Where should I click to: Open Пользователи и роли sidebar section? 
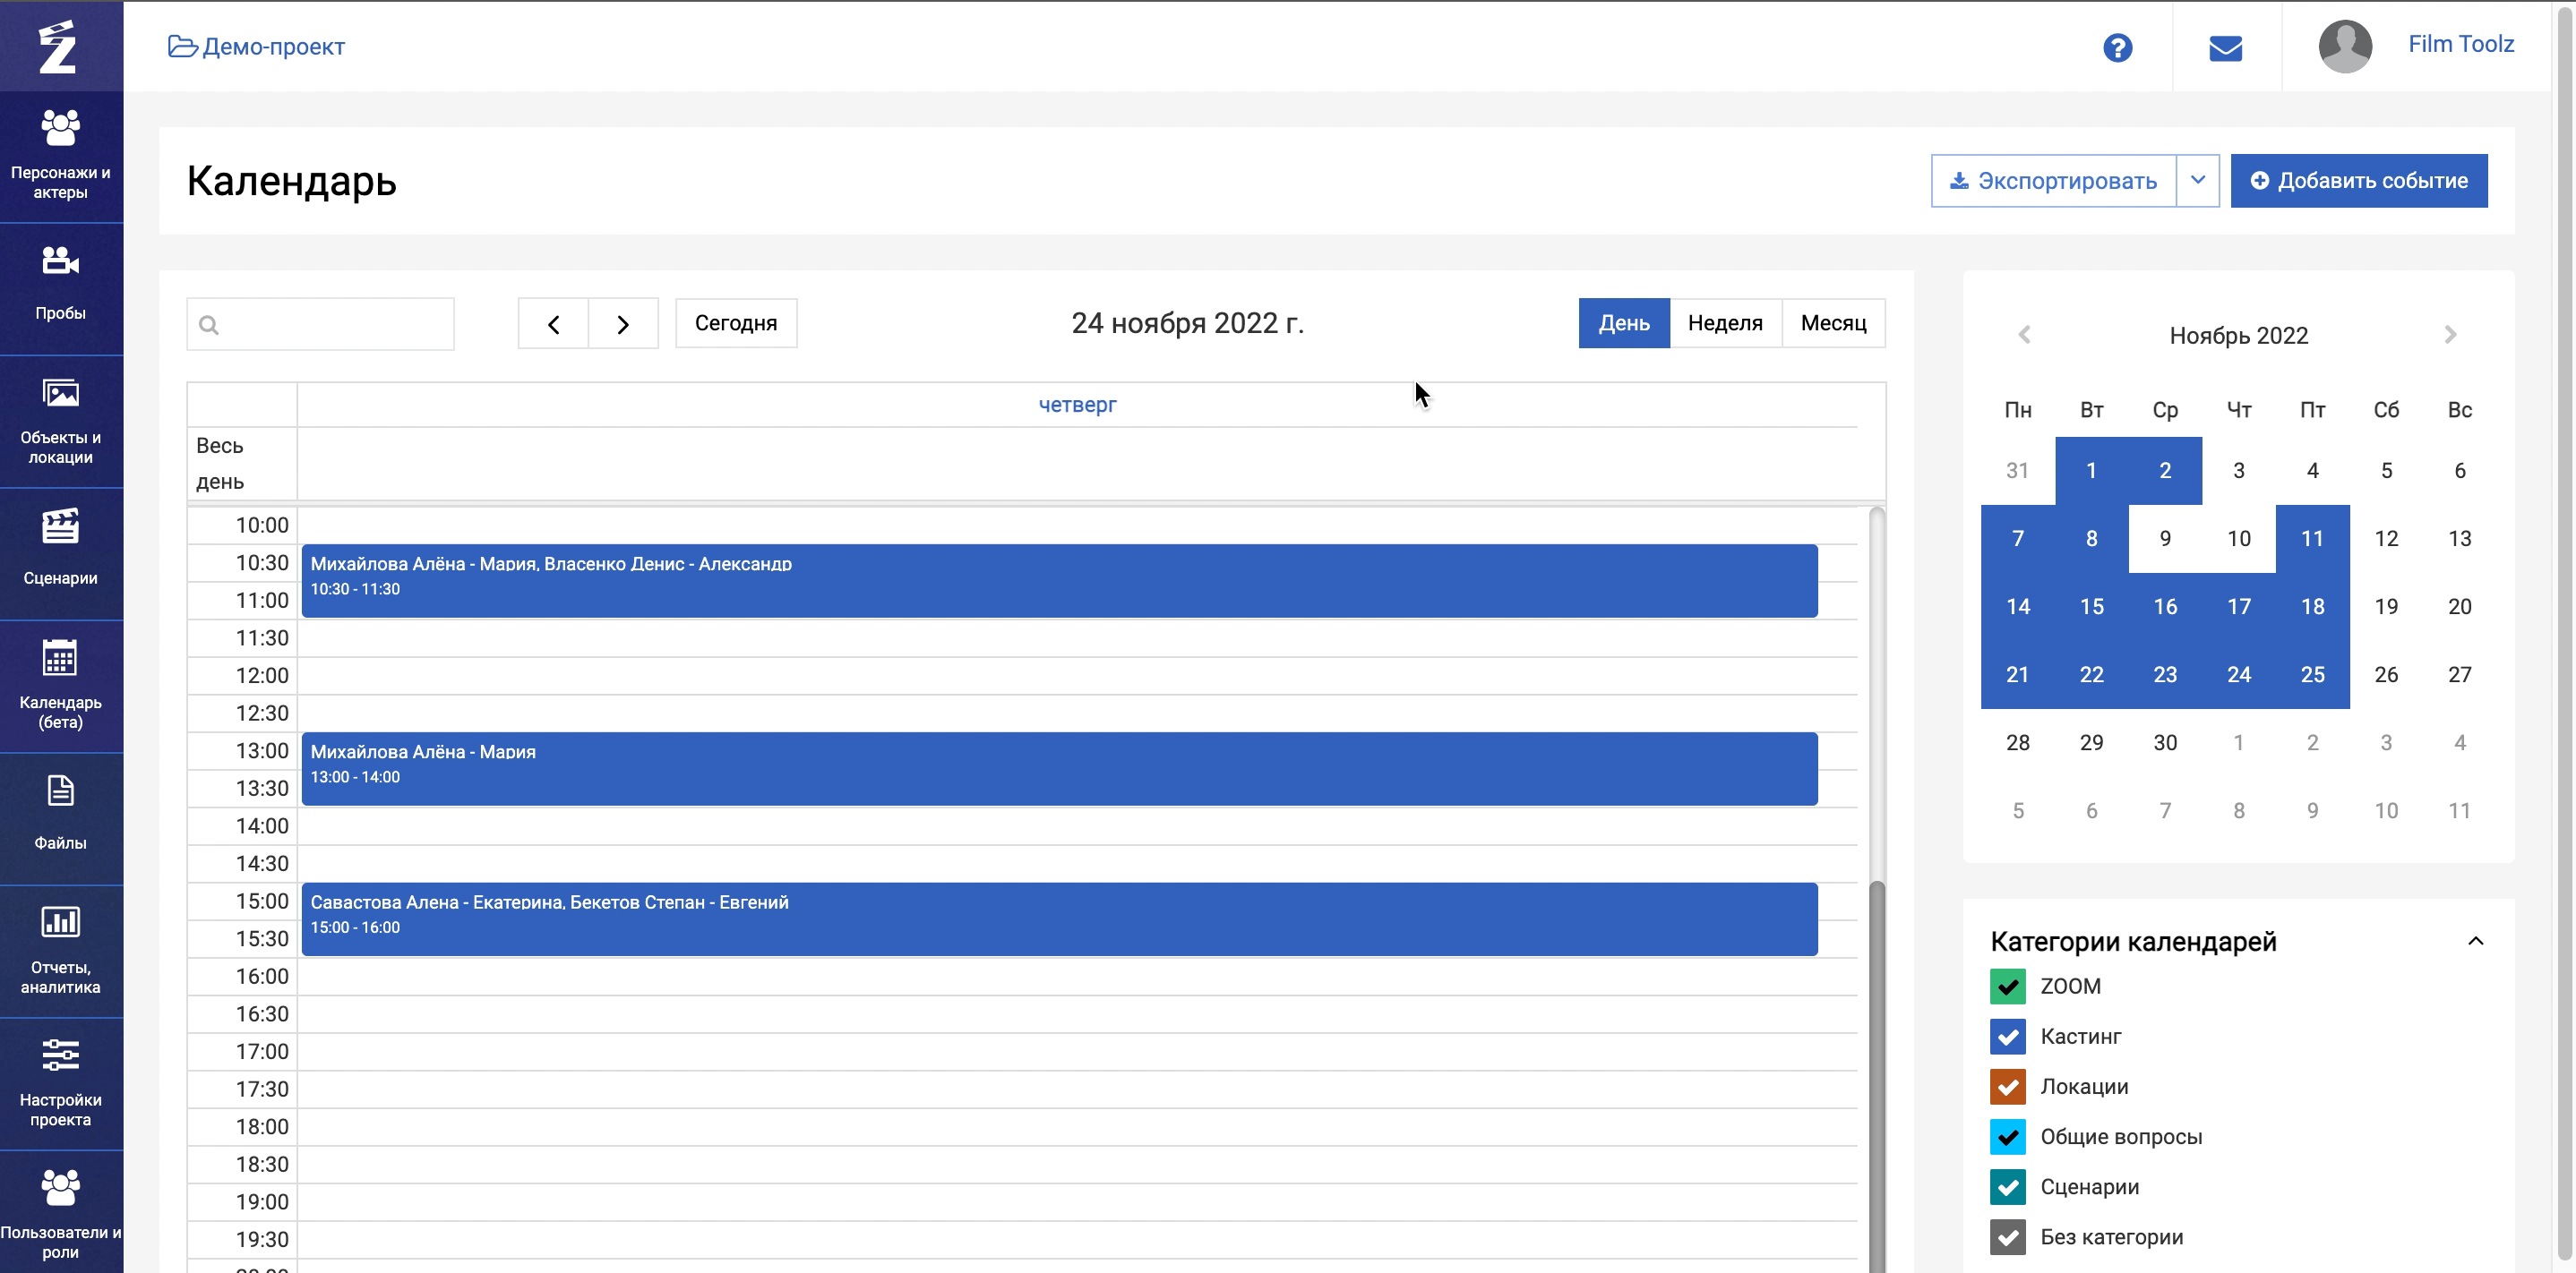[61, 1213]
